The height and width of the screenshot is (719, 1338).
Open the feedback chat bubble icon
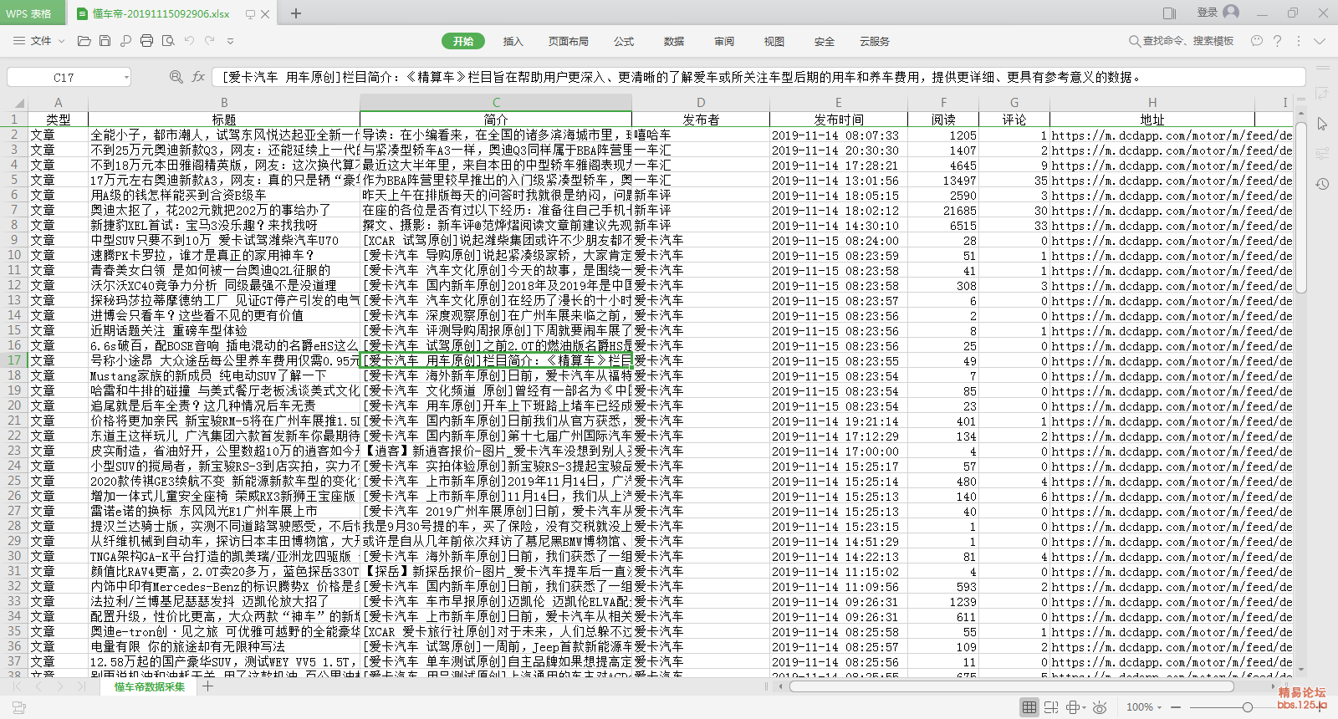[x=1257, y=41]
